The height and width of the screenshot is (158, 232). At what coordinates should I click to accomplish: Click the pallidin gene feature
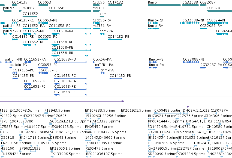point(7,11)
